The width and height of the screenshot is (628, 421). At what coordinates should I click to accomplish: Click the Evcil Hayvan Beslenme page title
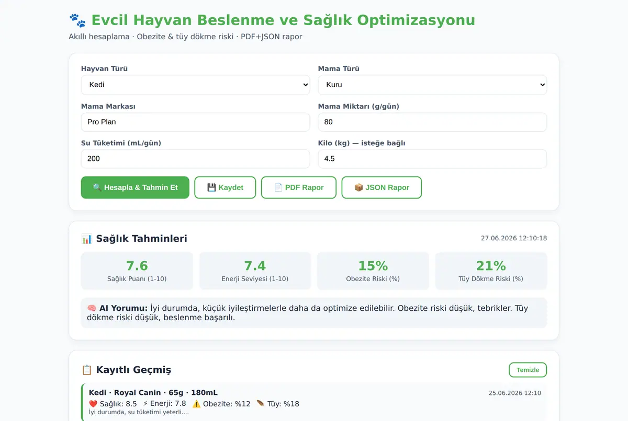pos(283,20)
